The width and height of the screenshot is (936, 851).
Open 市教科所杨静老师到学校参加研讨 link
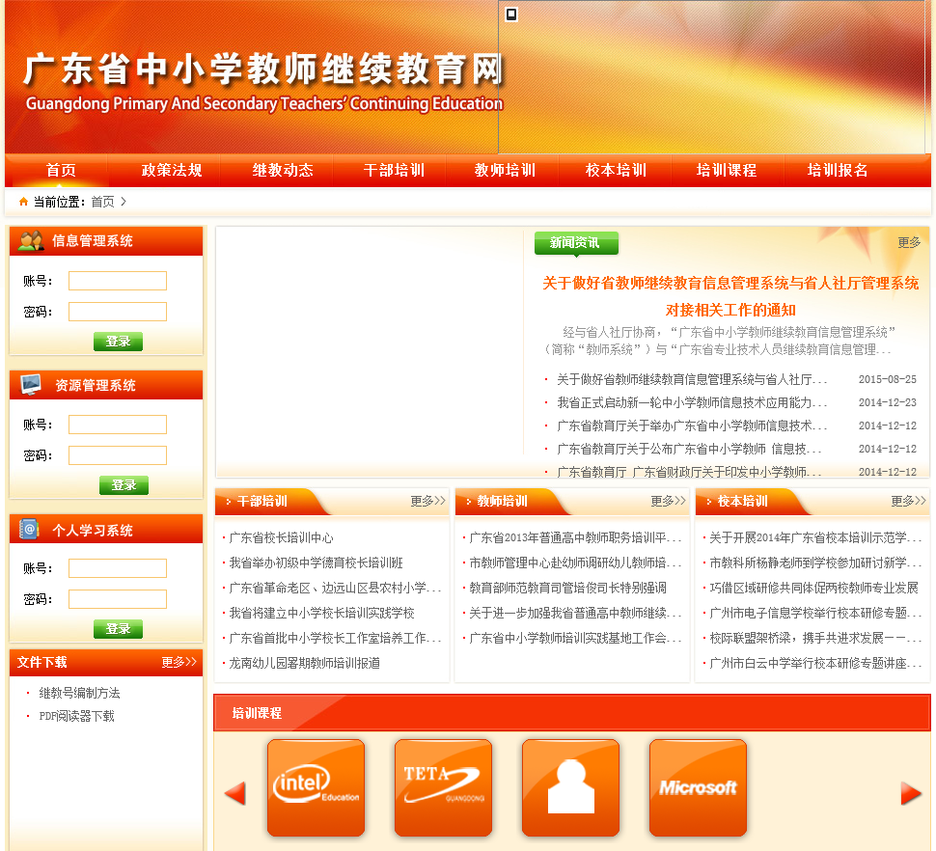tap(815, 563)
